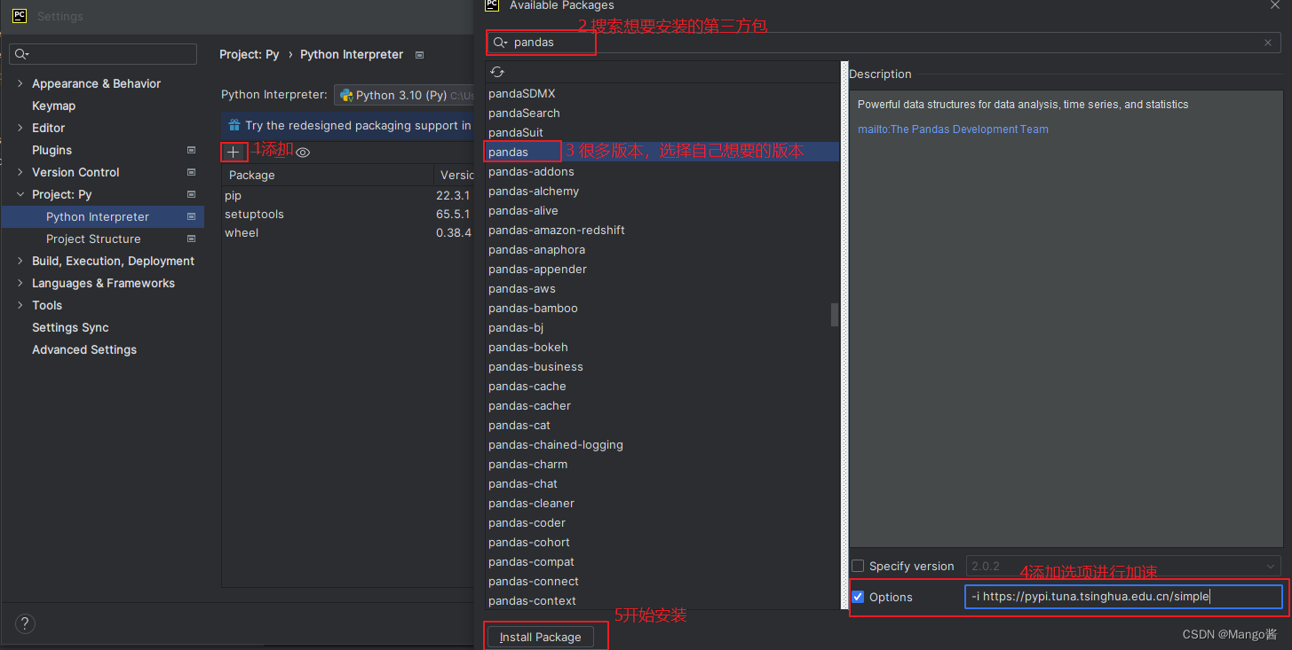Expand the Version Control node
Image resolution: width=1292 pixels, height=650 pixels.
click(20, 172)
